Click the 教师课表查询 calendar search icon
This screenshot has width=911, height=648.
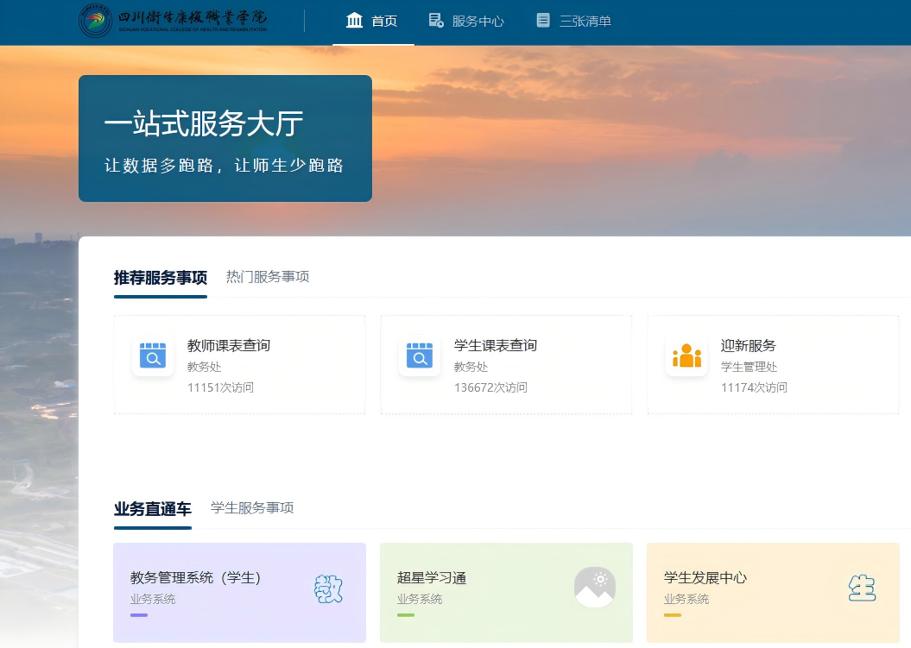pyautogui.click(x=153, y=355)
